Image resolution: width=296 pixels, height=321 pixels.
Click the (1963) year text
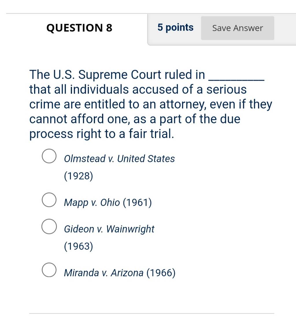pyautogui.click(x=79, y=246)
